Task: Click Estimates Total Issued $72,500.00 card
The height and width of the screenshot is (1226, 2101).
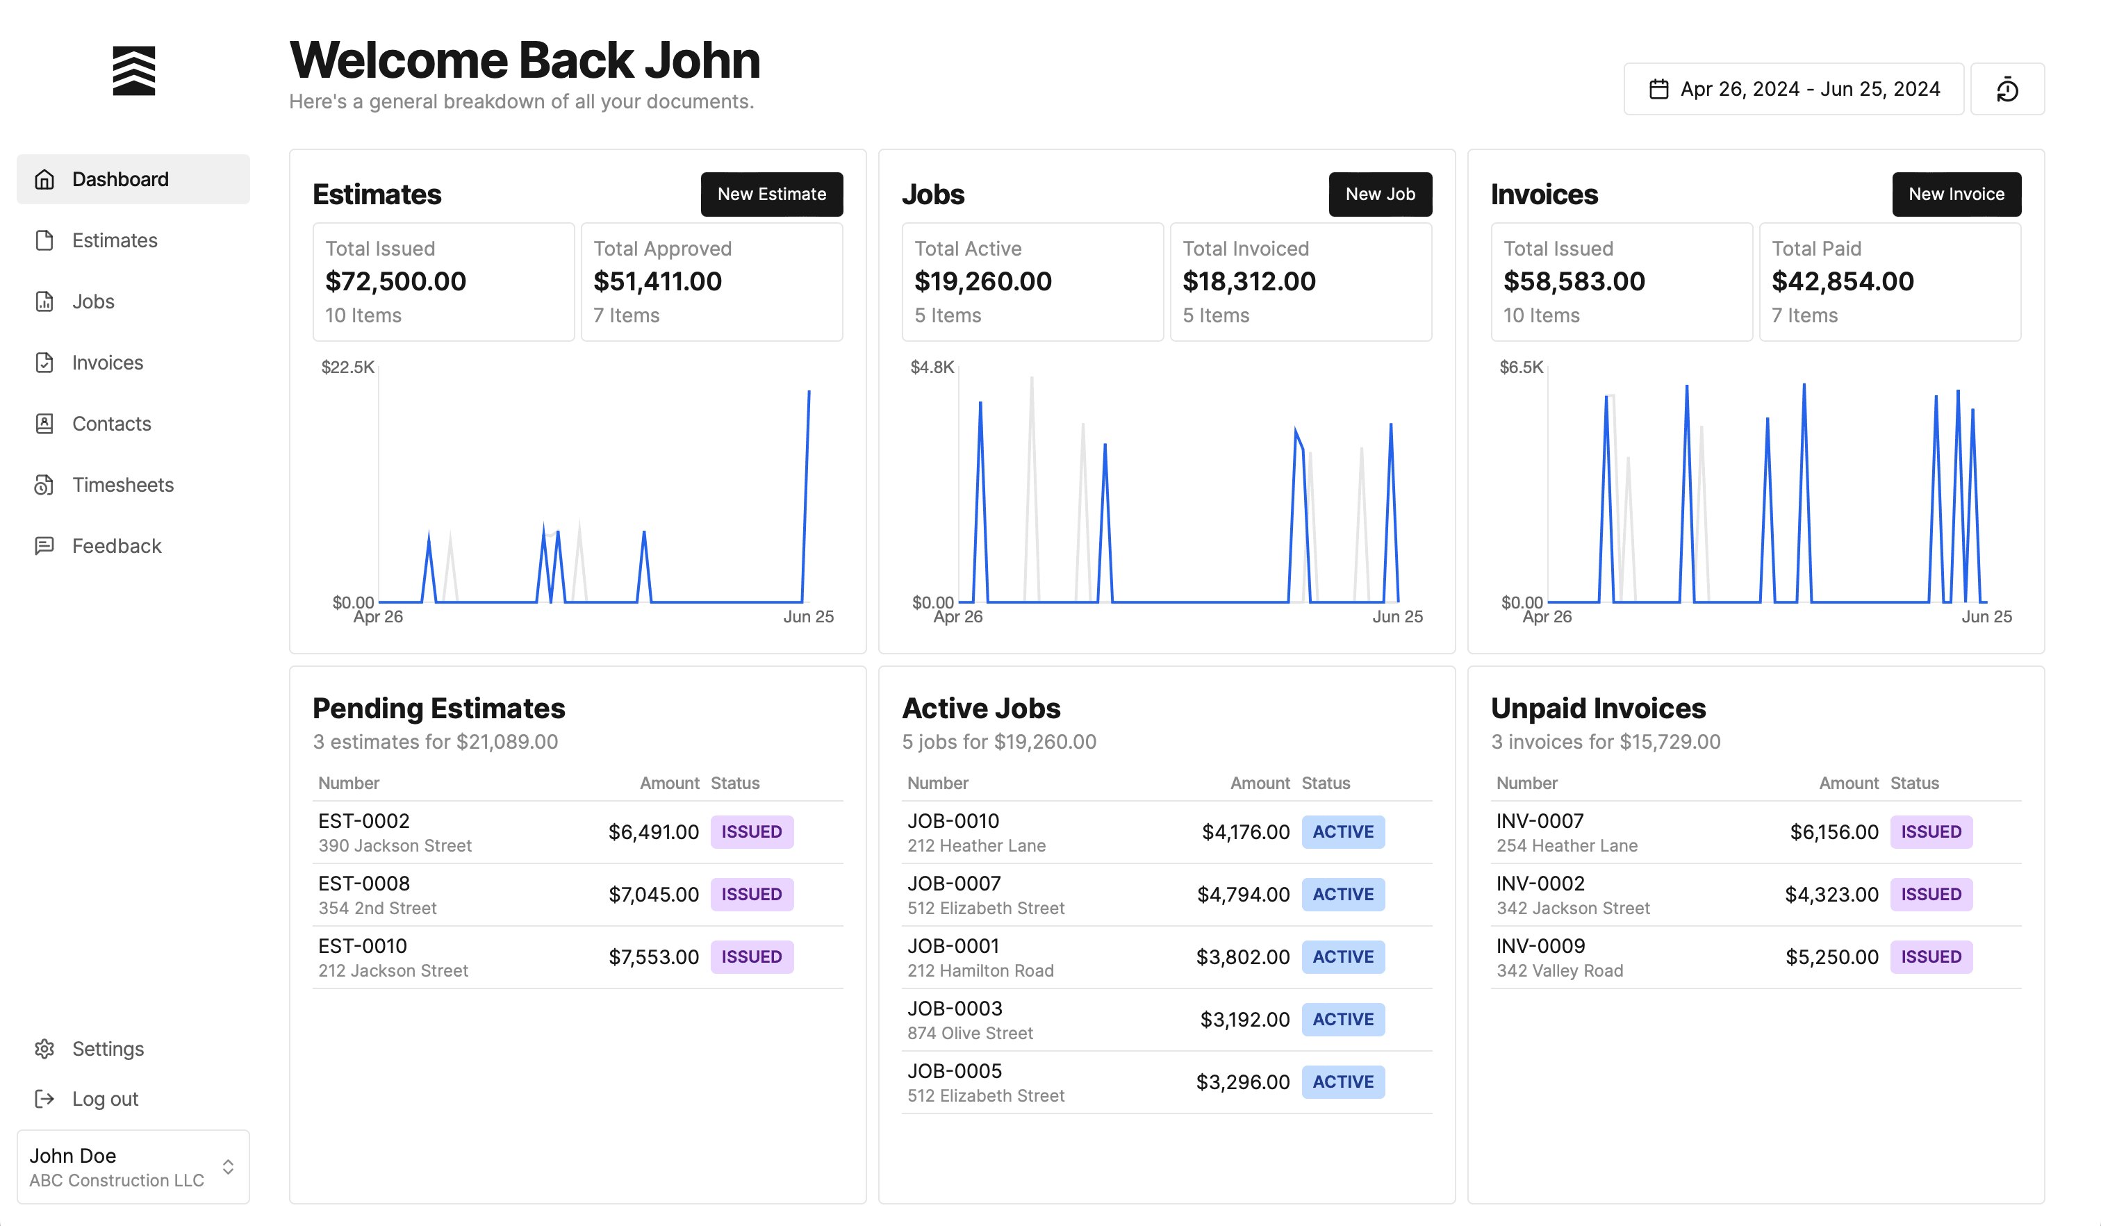Action: pyautogui.click(x=443, y=282)
